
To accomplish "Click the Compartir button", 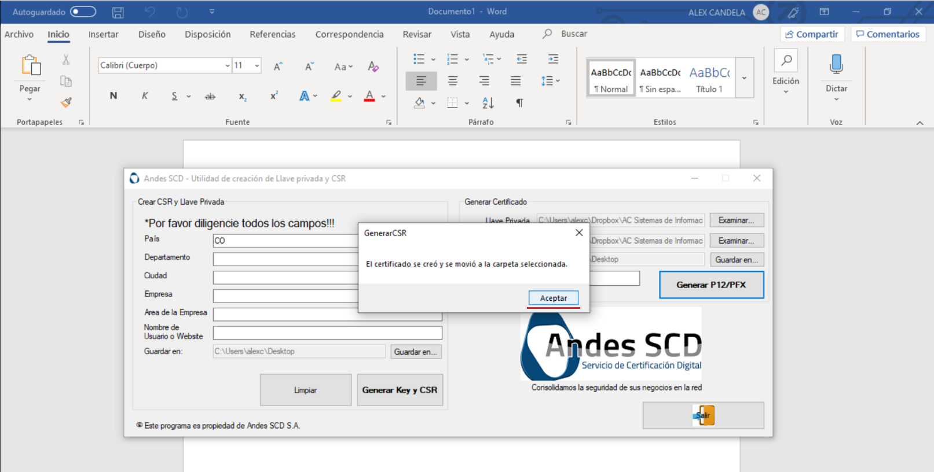I will click(x=812, y=34).
